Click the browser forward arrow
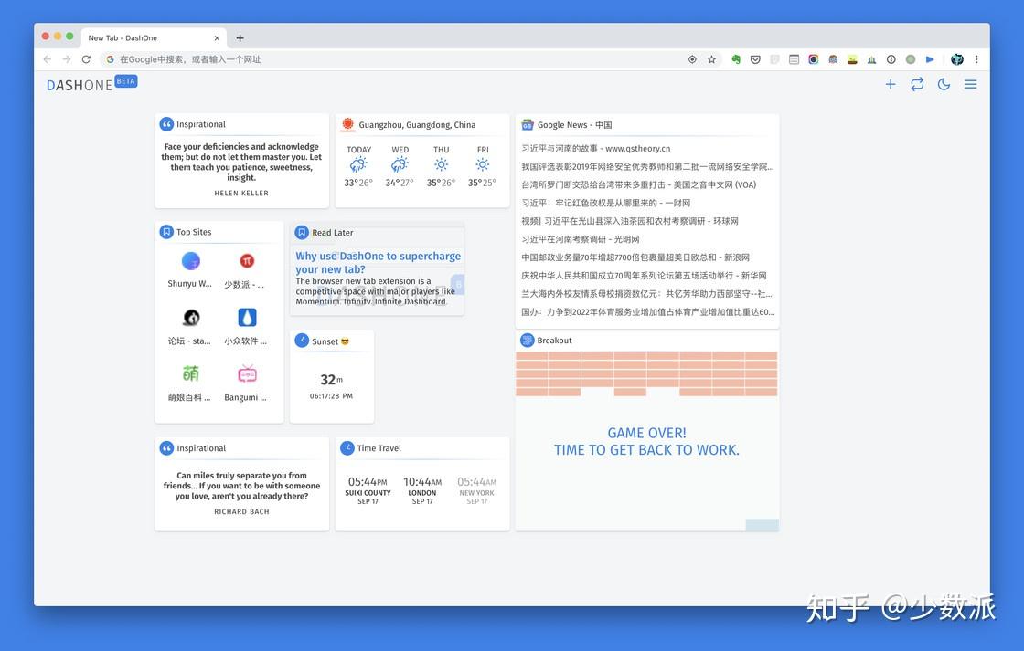 point(67,59)
